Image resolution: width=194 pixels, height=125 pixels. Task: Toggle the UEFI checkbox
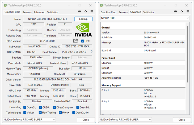tap(83, 41)
